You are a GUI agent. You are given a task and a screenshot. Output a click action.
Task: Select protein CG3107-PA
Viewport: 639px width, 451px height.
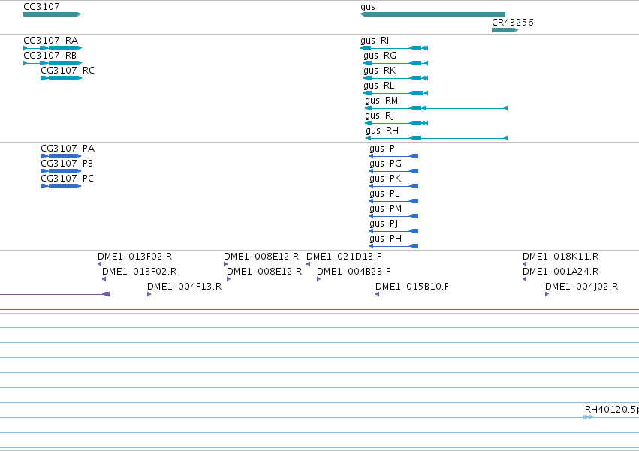(61, 156)
